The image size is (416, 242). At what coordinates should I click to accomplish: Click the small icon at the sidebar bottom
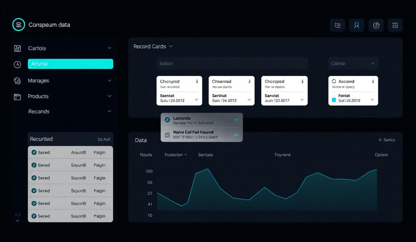[17, 215]
